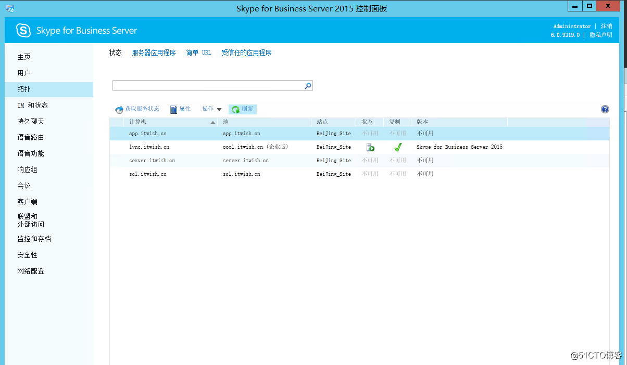The width and height of the screenshot is (627, 365).
Task: Open IM 和状态 navigation item
Action: [49, 106]
